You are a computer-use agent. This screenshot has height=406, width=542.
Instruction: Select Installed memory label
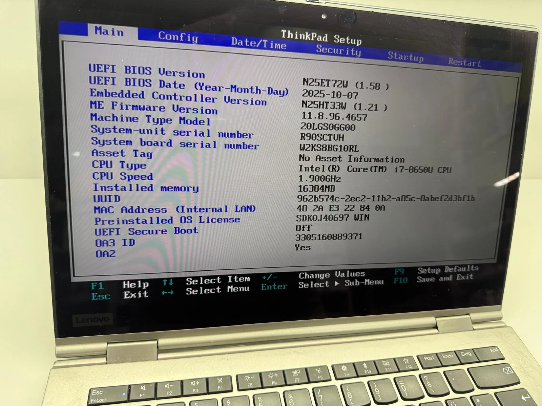tap(146, 188)
